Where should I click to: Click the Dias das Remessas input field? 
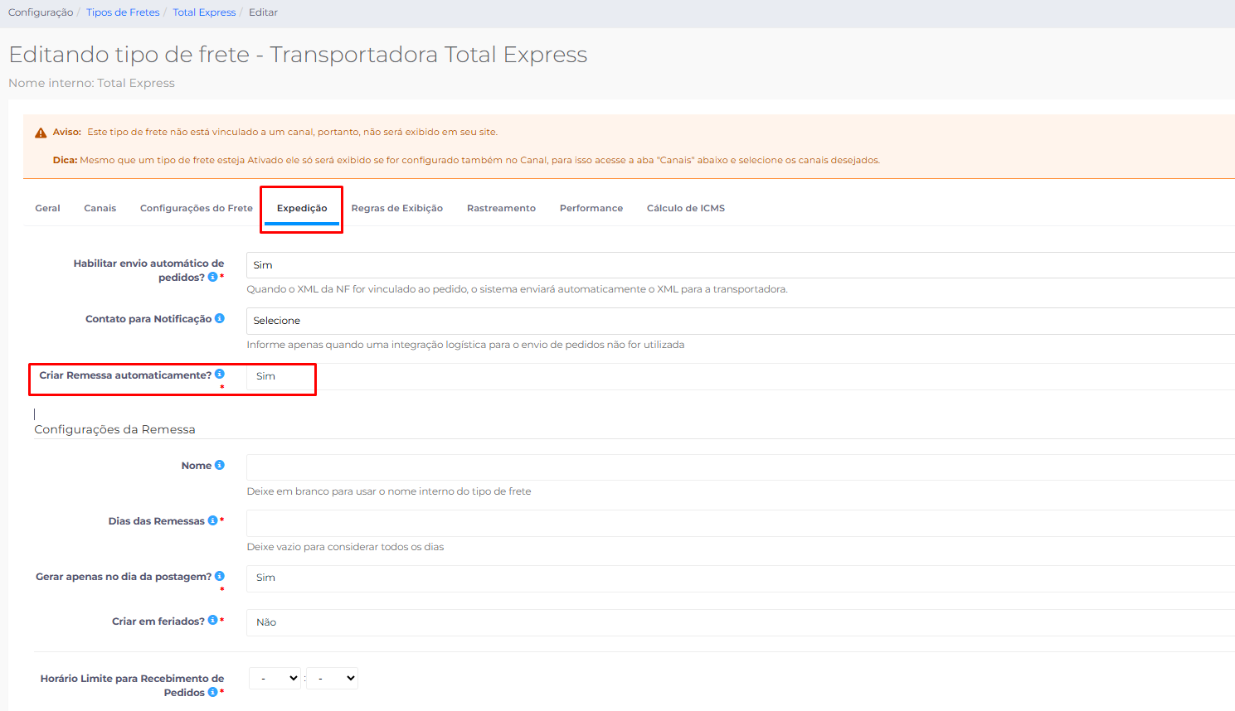point(741,523)
